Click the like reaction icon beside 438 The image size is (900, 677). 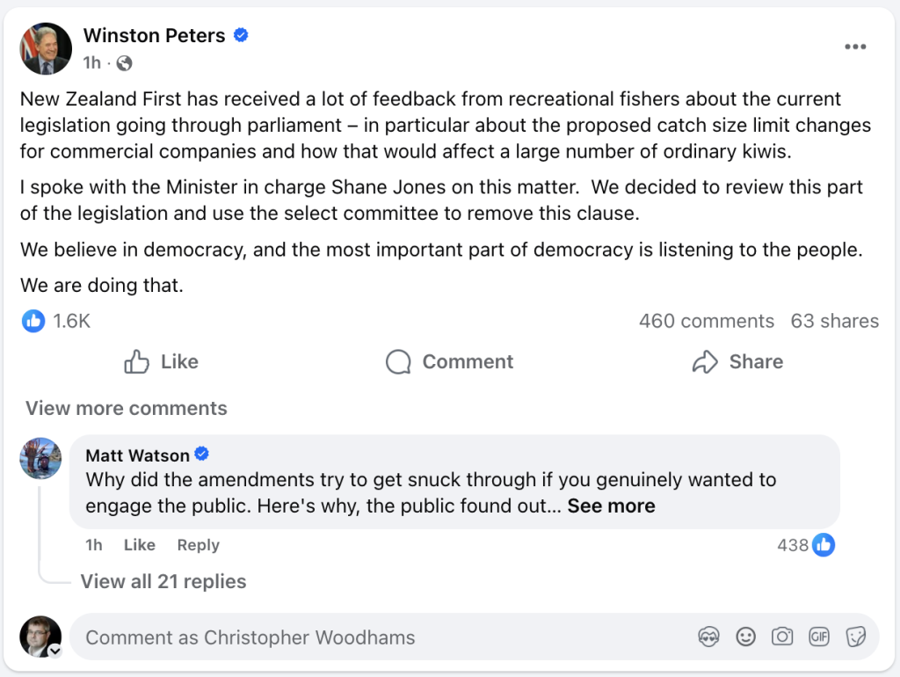coord(824,545)
